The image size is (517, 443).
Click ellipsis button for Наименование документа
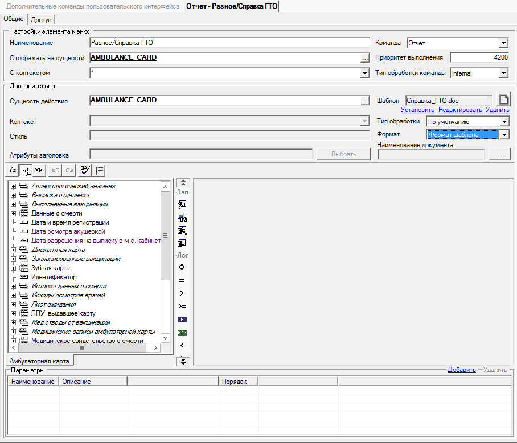(x=499, y=155)
